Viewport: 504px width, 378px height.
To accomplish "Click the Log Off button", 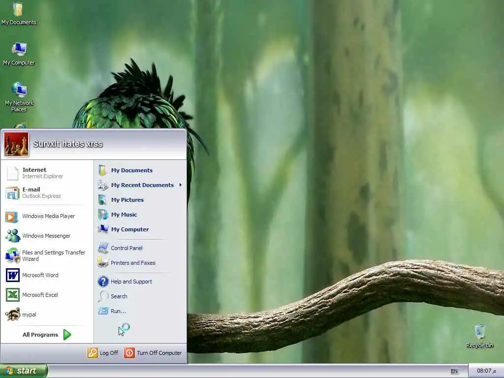I will click(102, 353).
